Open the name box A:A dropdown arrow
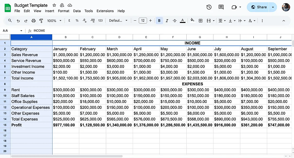The image size is (294, 158). pos(21,31)
